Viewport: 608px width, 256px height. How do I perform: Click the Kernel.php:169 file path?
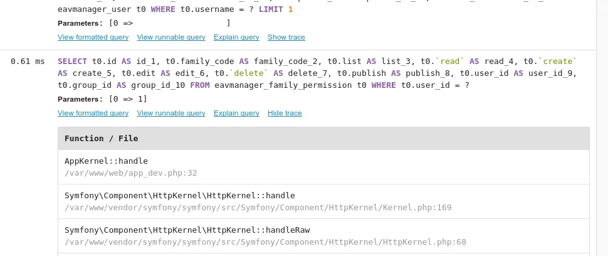tap(258, 207)
